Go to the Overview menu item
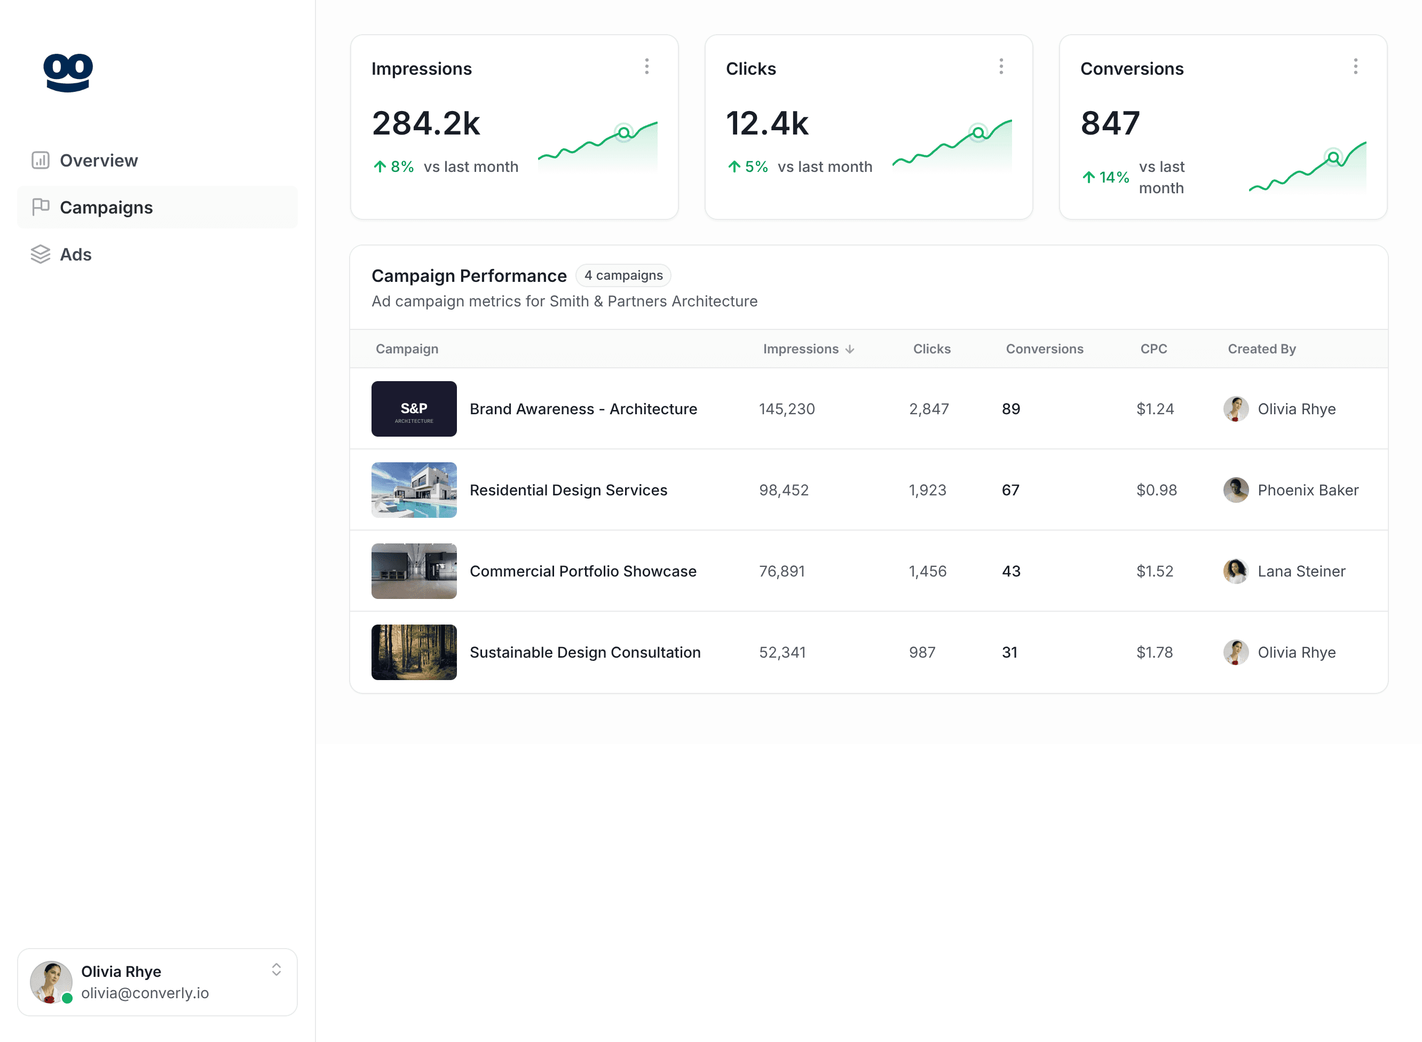Screen dimensions: 1422x1042 pyautogui.click(x=98, y=160)
